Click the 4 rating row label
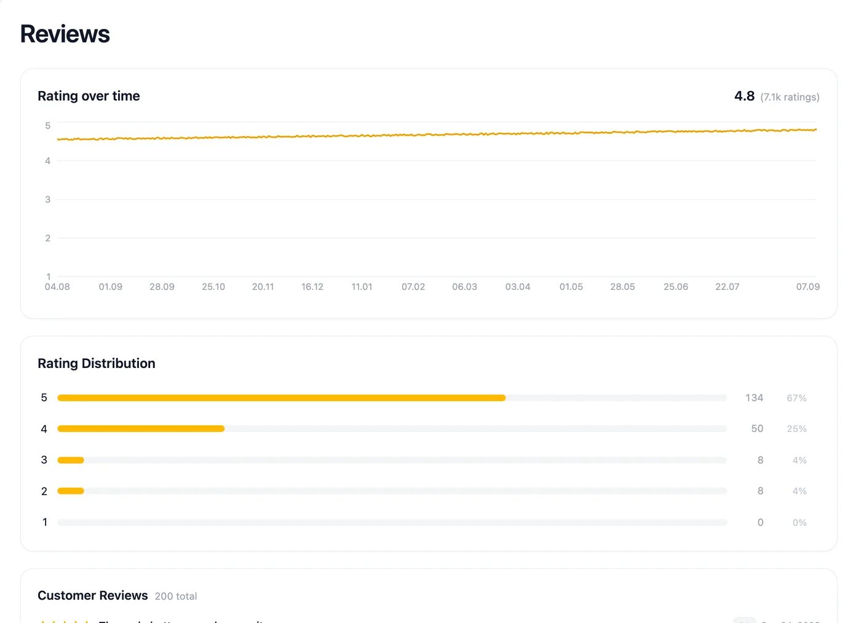The height and width of the screenshot is (623, 861). (44, 429)
